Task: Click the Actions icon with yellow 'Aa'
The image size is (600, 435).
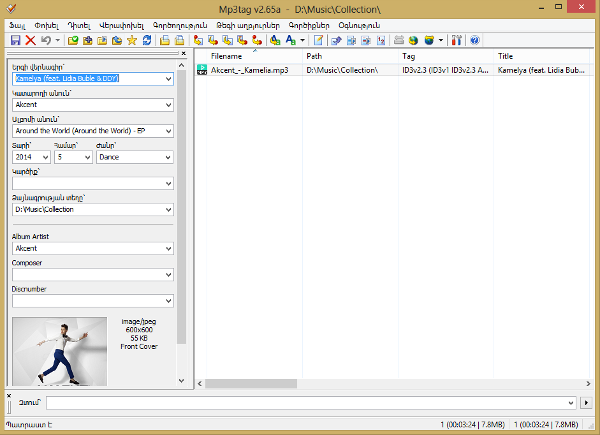Action: [275, 40]
